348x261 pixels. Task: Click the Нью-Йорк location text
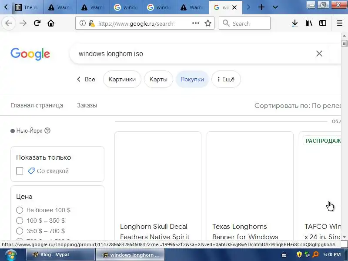(x=29, y=131)
